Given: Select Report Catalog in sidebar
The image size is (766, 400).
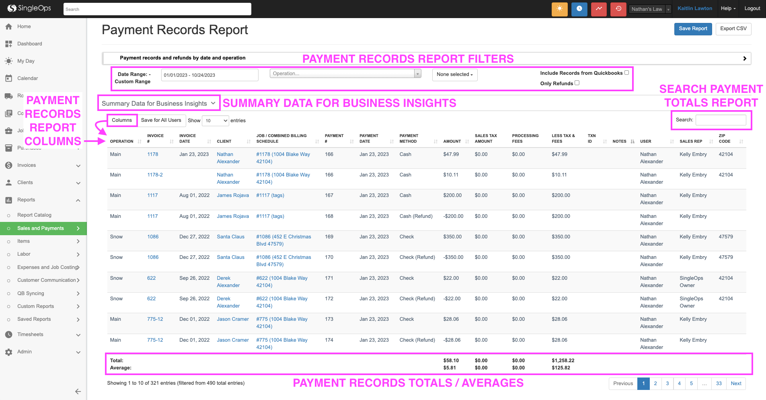Looking at the screenshot, I should click(34, 215).
